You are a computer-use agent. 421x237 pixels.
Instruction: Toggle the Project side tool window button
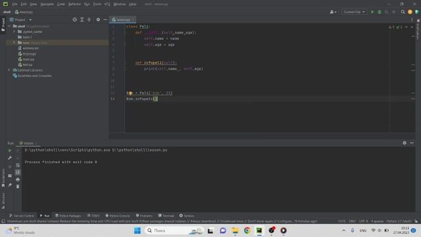[3, 24]
